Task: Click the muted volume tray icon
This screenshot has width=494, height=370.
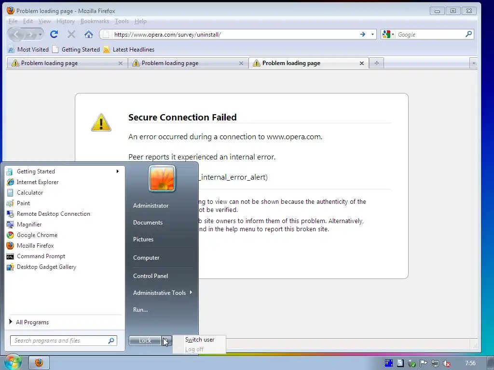Action: pos(446,363)
